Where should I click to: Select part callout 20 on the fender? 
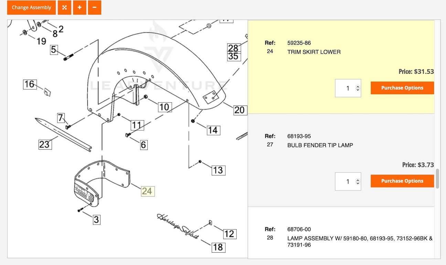[239, 110]
